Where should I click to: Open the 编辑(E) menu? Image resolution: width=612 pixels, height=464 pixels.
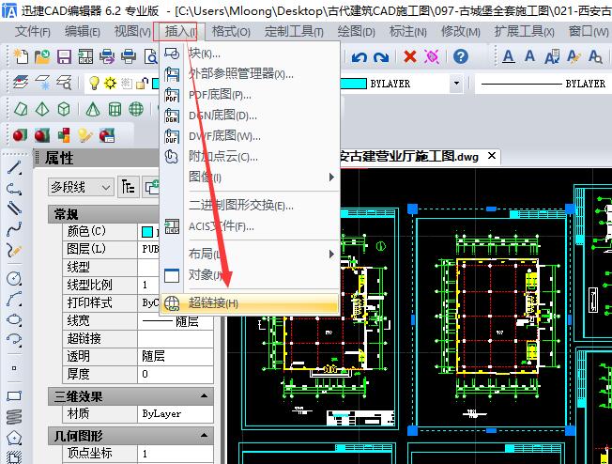click(x=83, y=31)
